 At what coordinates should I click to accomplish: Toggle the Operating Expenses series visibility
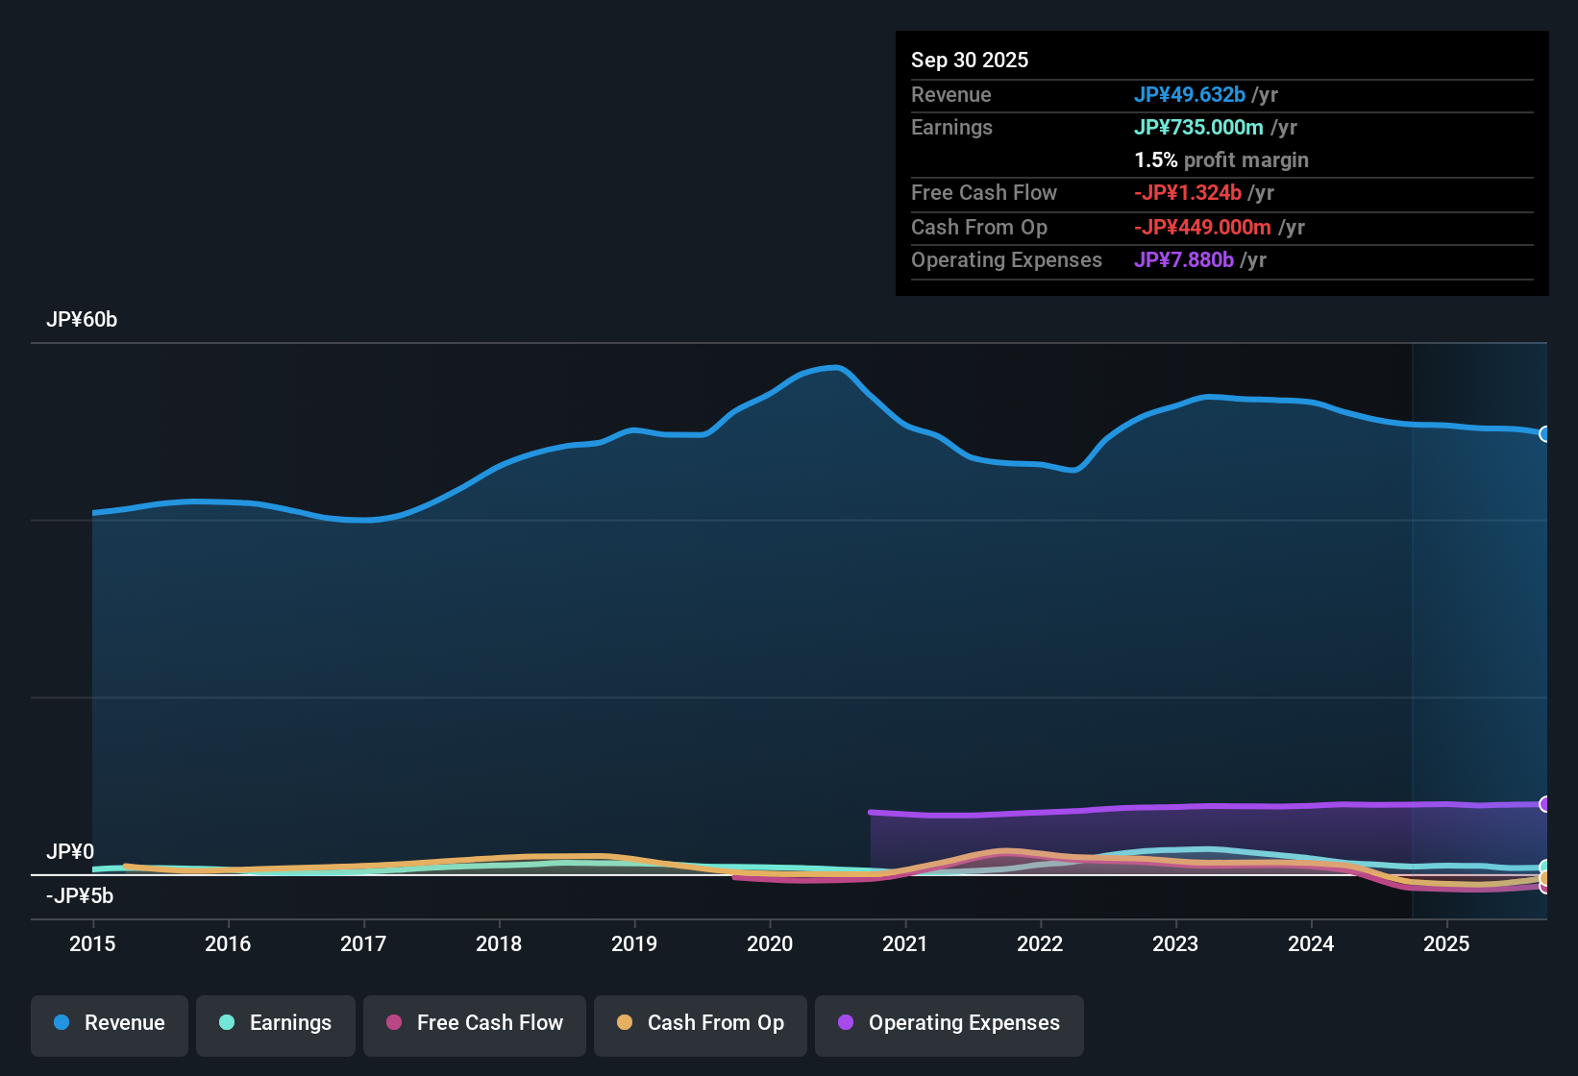pos(949,1023)
